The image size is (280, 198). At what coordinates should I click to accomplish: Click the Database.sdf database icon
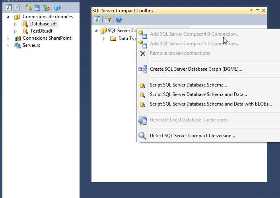(x=25, y=24)
